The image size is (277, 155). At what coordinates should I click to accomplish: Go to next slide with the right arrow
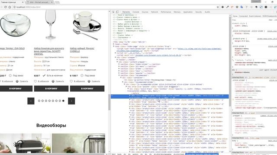tap(71, 101)
